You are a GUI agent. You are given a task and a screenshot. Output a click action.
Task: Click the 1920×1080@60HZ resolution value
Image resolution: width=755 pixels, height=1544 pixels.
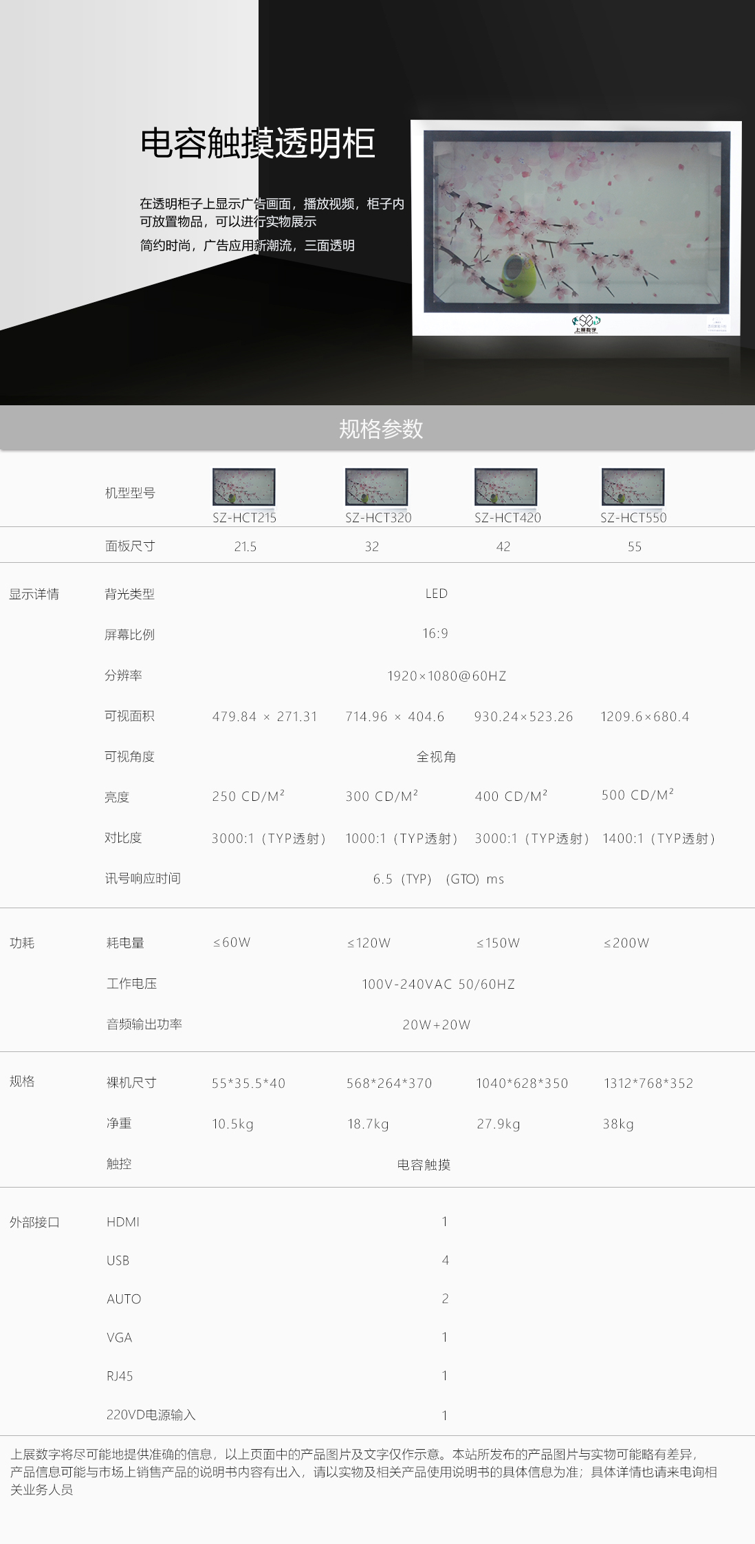tap(446, 676)
